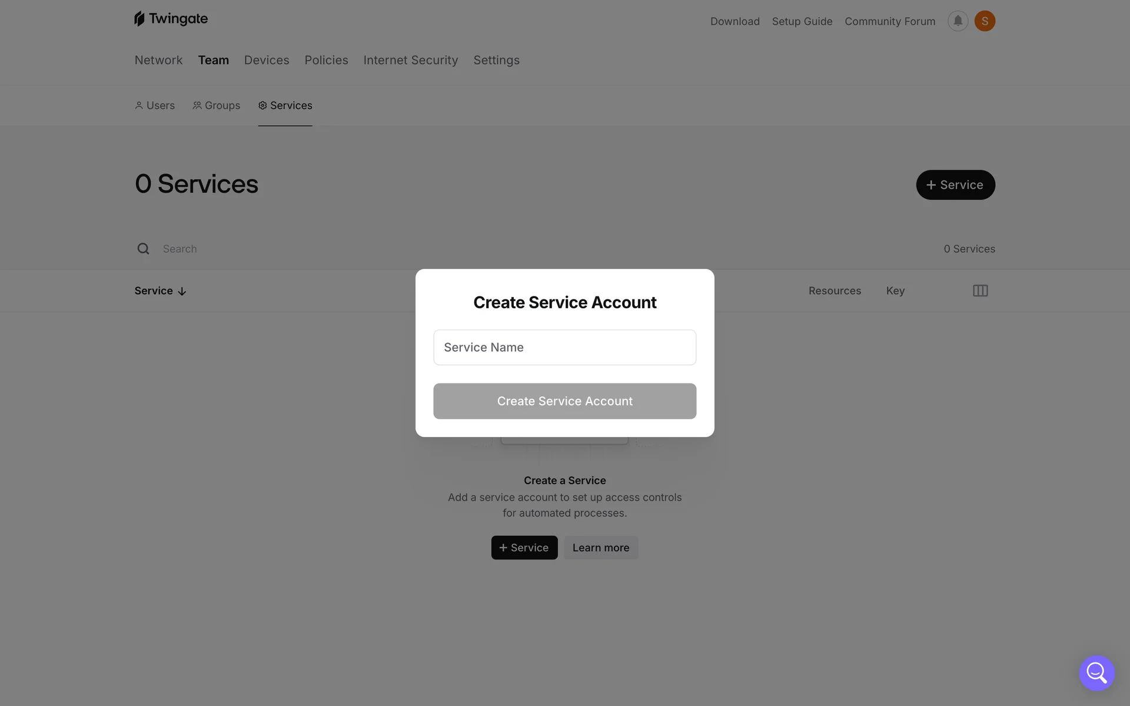Open the column chooser icon
This screenshot has height=706, width=1130.
(x=981, y=291)
